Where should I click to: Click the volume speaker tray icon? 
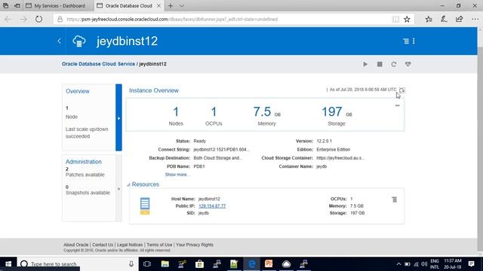424,264
